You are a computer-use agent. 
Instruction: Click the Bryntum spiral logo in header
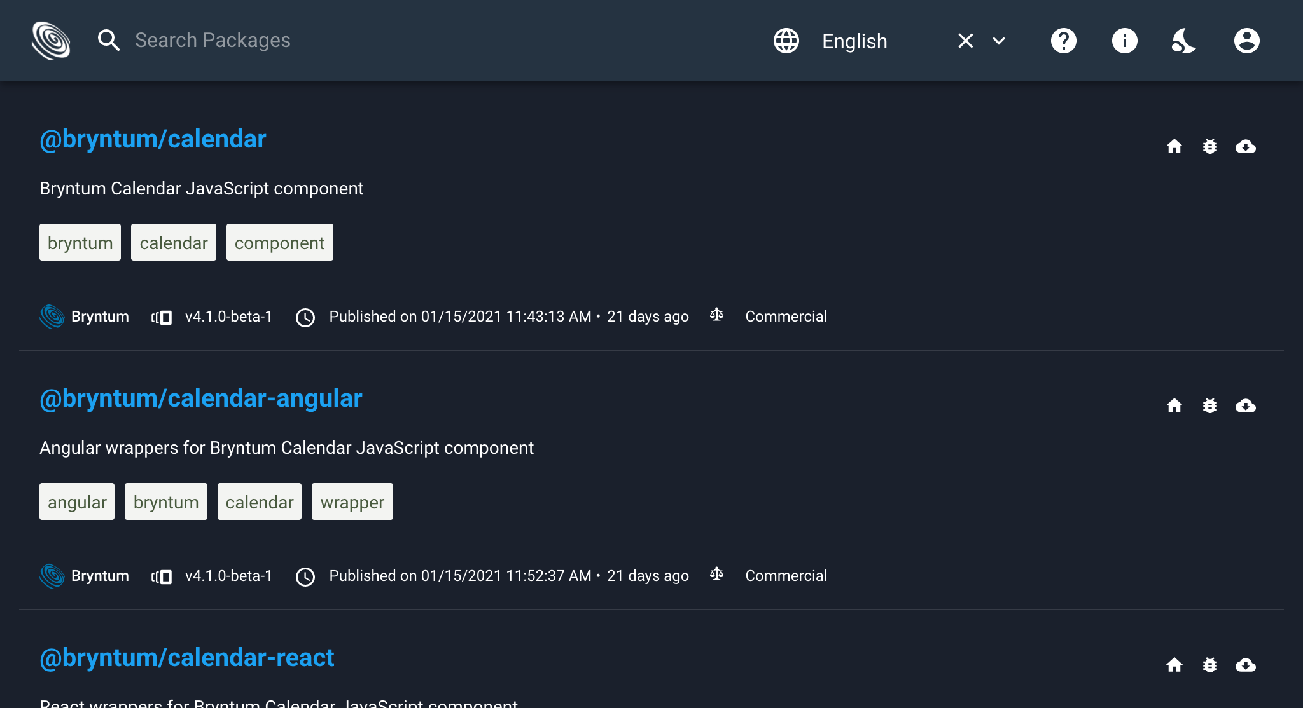point(51,41)
